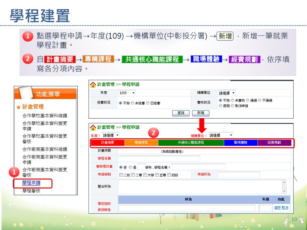Viewport: 307px width, 230px height.
Task: Click the orange bullet icon next to 計畫管理
Action: pos(19,107)
